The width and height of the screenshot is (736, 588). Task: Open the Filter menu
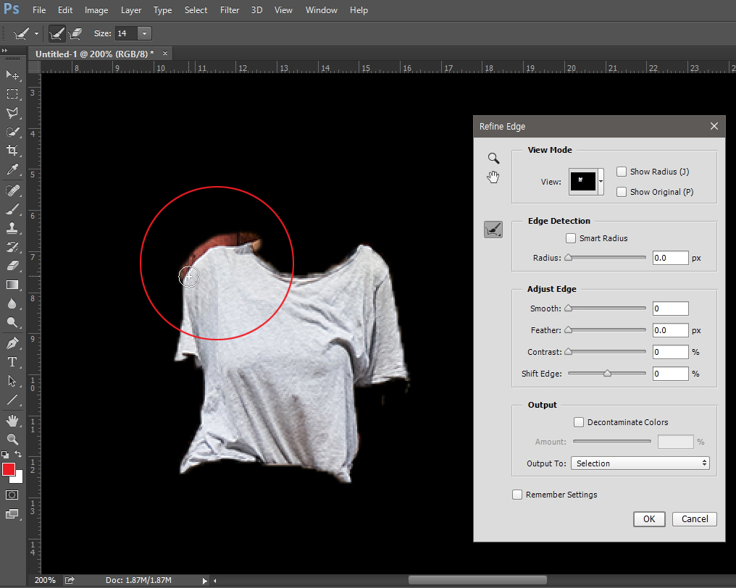coord(230,10)
